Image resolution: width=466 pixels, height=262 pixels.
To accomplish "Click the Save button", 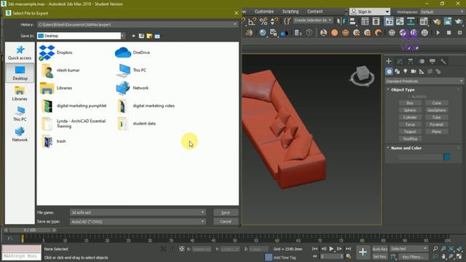I will tap(226, 213).
